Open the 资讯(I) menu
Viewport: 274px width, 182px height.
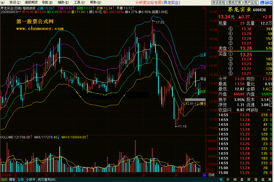15,2
